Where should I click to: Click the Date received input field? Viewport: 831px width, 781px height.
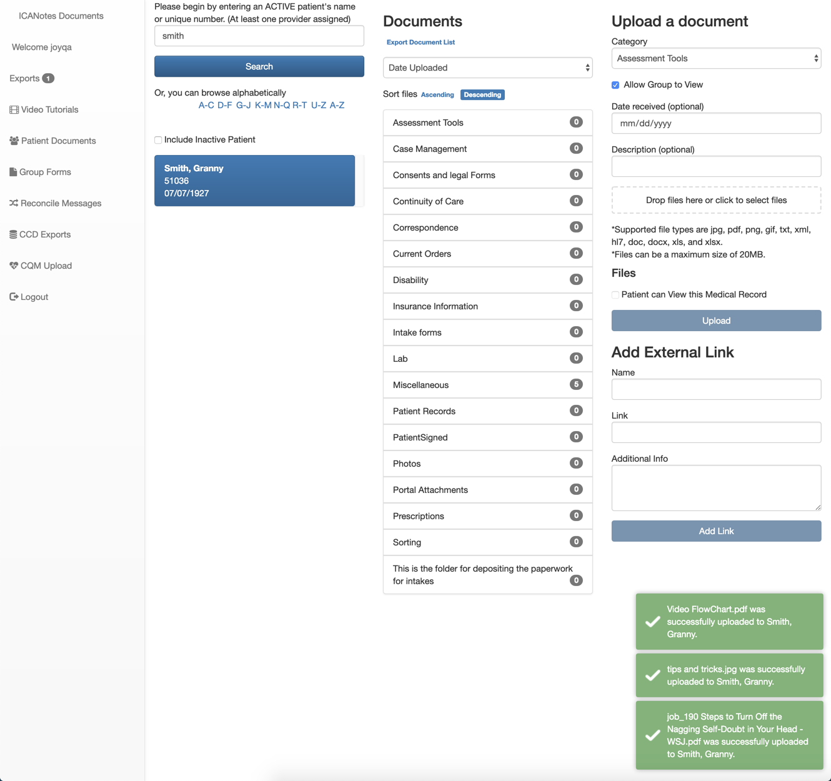pyautogui.click(x=716, y=123)
